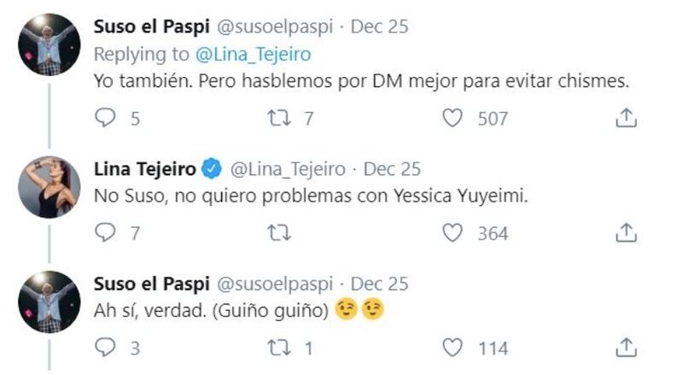Click Suso el Paspi's avatar on the last tweet
The height and width of the screenshot is (375, 683).
[x=49, y=301]
